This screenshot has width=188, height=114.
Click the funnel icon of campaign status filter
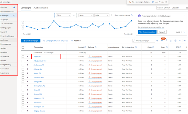(44, 41)
